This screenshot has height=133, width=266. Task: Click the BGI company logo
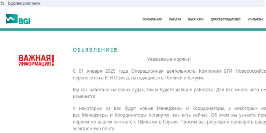pyautogui.click(x=18, y=19)
